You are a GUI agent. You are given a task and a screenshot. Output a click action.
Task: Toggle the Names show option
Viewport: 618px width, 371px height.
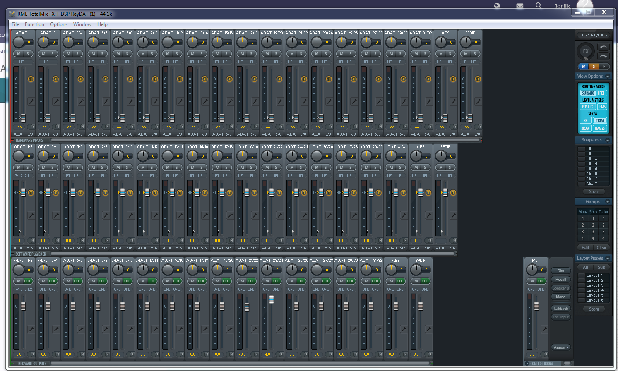600,129
